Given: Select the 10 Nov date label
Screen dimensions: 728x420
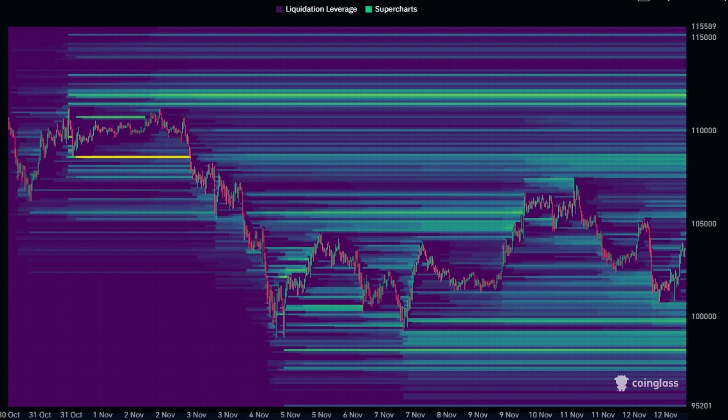Looking at the screenshot, I should point(540,415).
